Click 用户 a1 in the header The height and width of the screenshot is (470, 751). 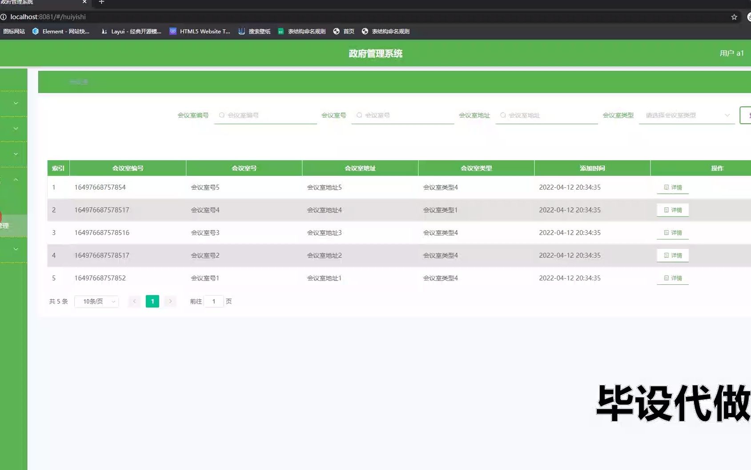point(732,53)
